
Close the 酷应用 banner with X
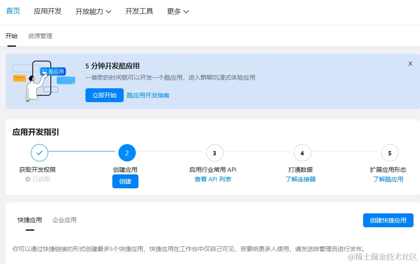coord(410,64)
